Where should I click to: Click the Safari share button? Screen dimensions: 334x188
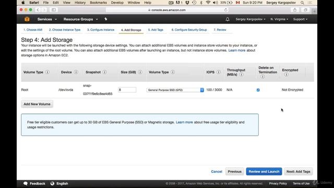(x=295, y=10)
